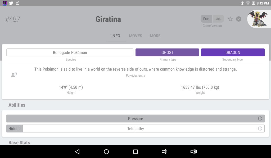Screen dimensions: 271x158
Task: Tap the Giratina sprite thumbnail
Action: 259,19
